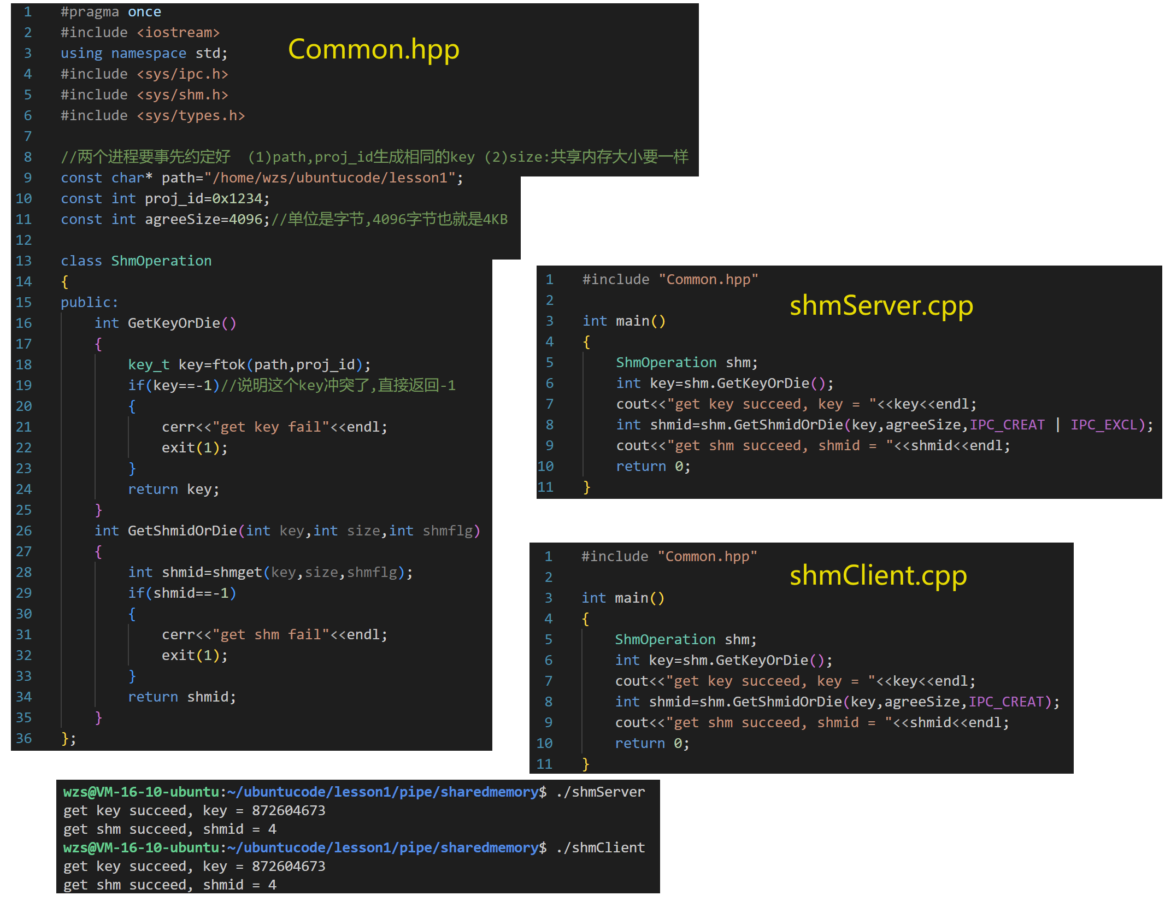This screenshot has width=1171, height=907.
Task: Click 'class ShmOperation' declaration
Action: [136, 261]
